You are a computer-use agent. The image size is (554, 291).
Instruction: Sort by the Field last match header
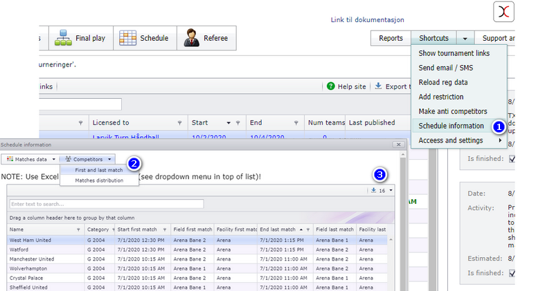[334, 229]
